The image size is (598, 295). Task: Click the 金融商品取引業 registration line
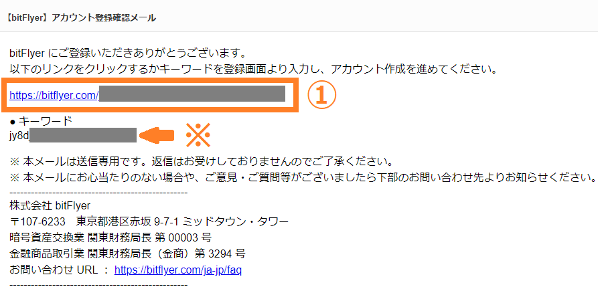127,253
